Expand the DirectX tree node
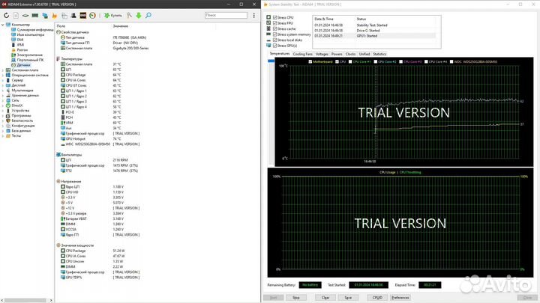This screenshot has height=303, width=540. (x=3, y=105)
